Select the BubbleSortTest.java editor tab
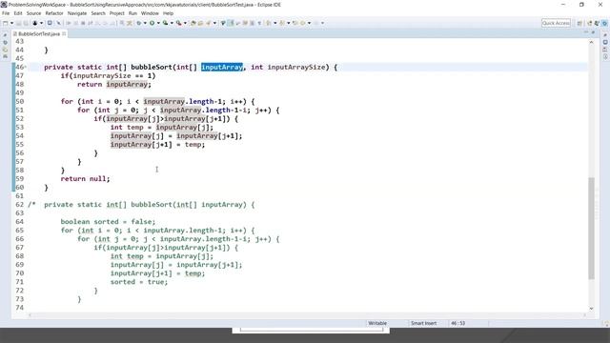Screen dimensions: 610x343 (39, 34)
